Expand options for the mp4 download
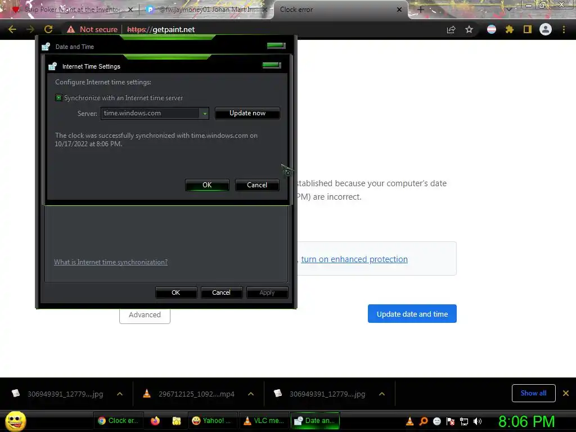 click(x=251, y=394)
